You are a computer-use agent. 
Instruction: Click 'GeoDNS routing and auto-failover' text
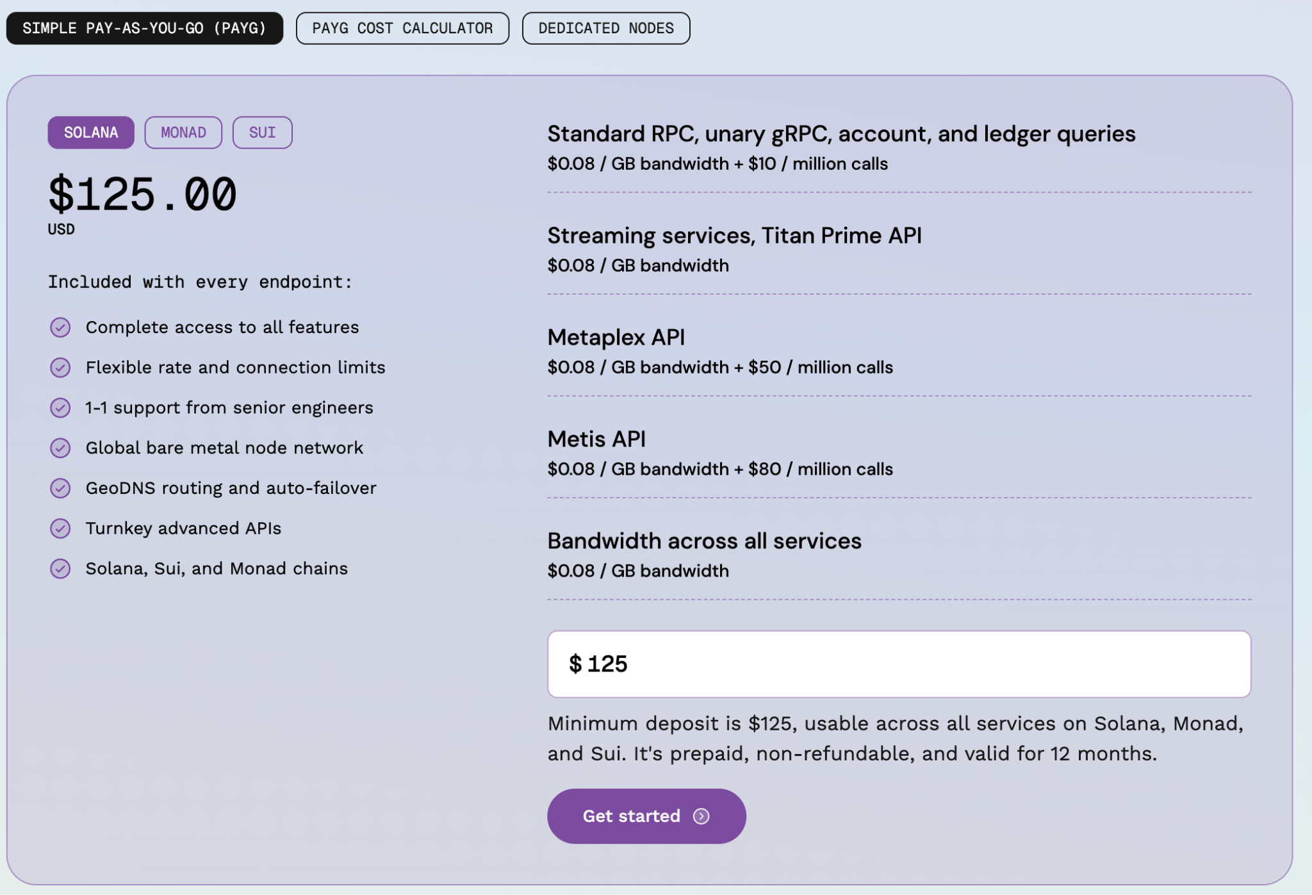pos(231,488)
